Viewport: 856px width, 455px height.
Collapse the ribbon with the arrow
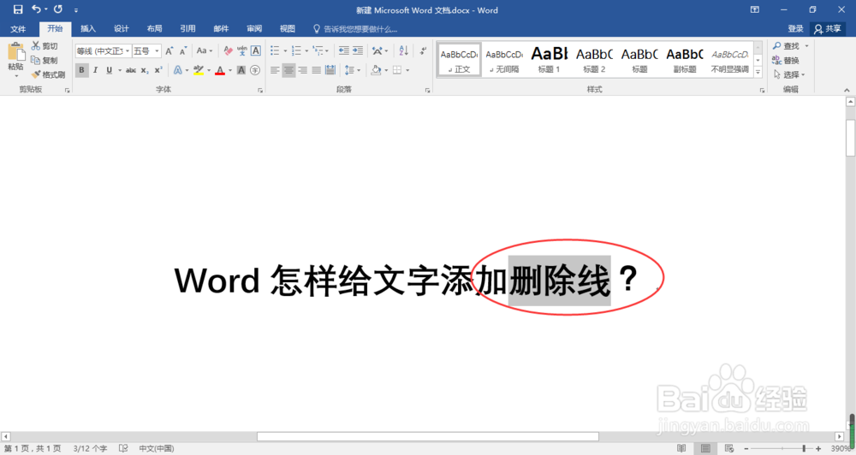click(x=847, y=90)
